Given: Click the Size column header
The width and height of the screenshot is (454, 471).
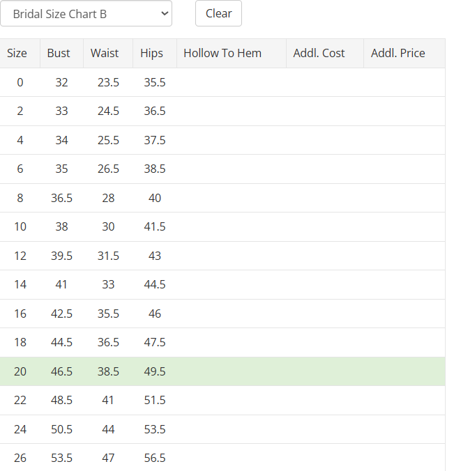Looking at the screenshot, I should [x=20, y=53].
